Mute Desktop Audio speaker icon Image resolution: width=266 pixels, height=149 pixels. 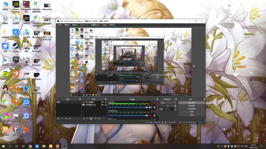tap(151, 107)
